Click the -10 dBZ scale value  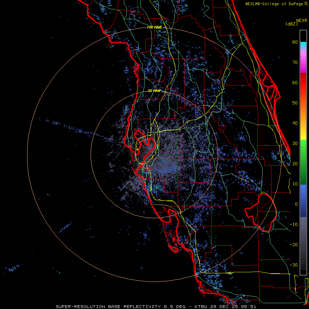pyautogui.click(x=294, y=225)
